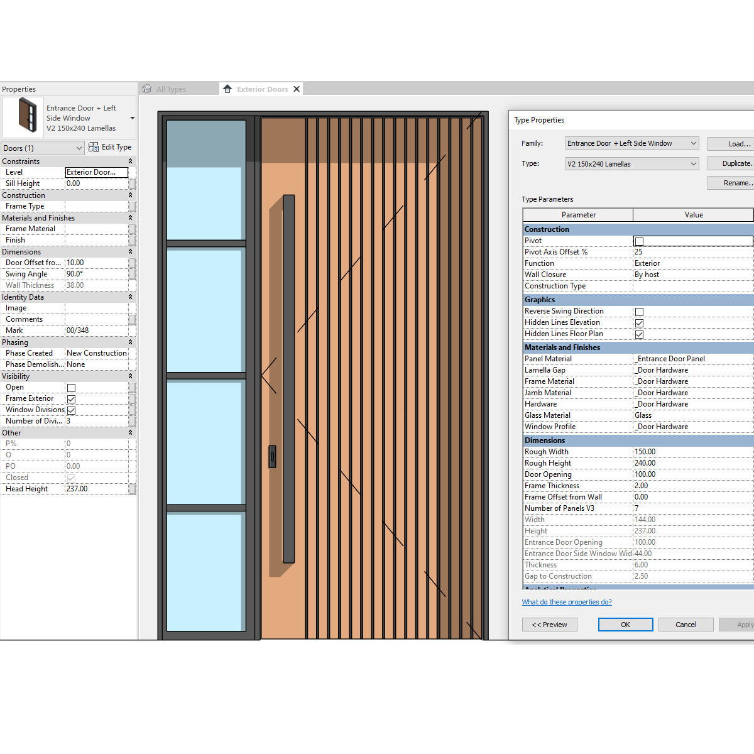This screenshot has height=754, width=754.
Task: Click the Sill Height value field
Action: coord(97,183)
